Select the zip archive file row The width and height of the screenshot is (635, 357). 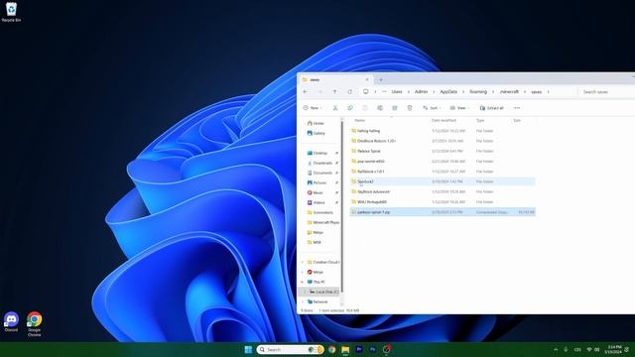coord(443,211)
